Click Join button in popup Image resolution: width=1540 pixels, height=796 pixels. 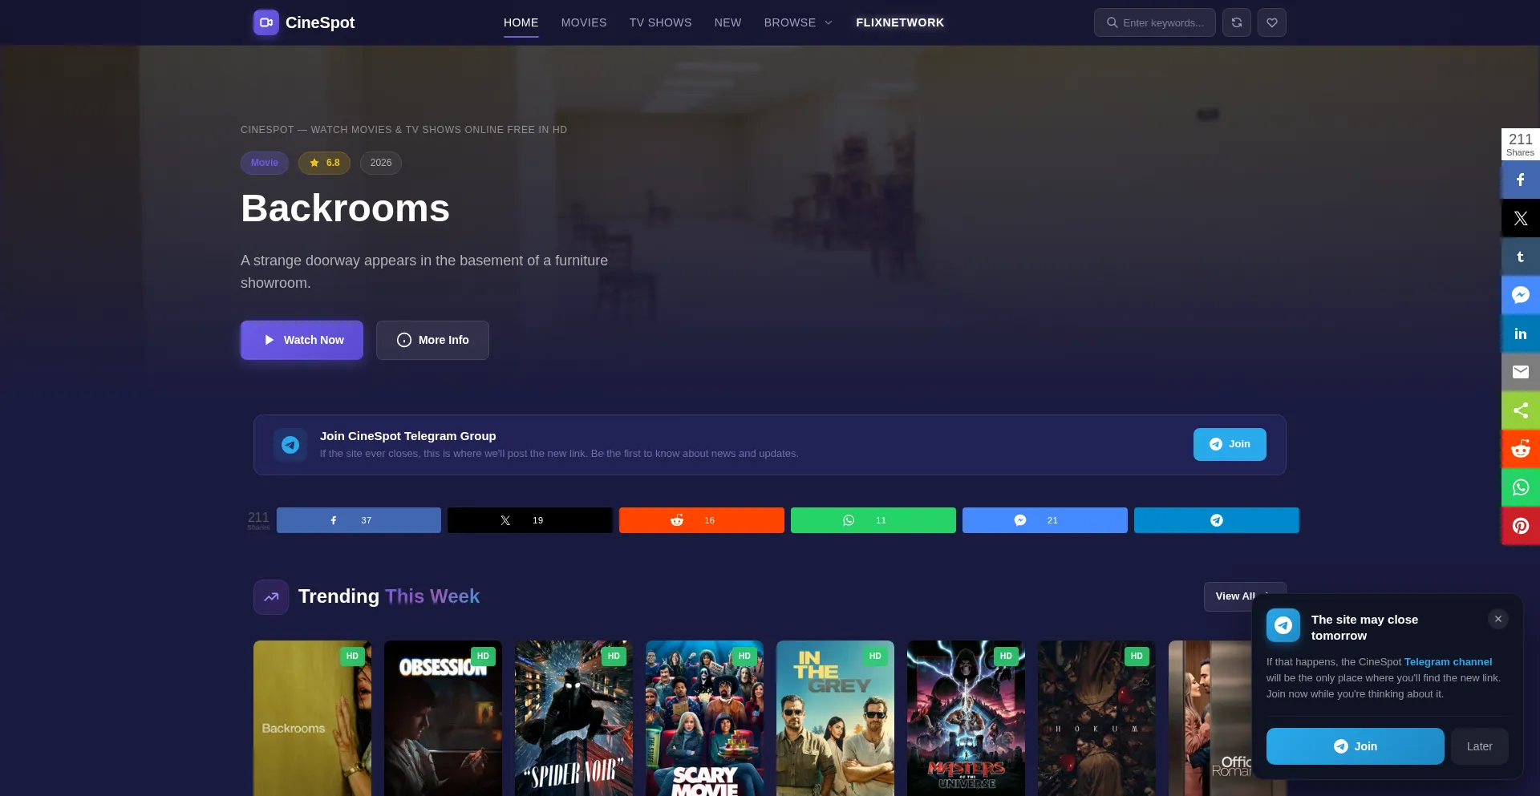[x=1356, y=746]
